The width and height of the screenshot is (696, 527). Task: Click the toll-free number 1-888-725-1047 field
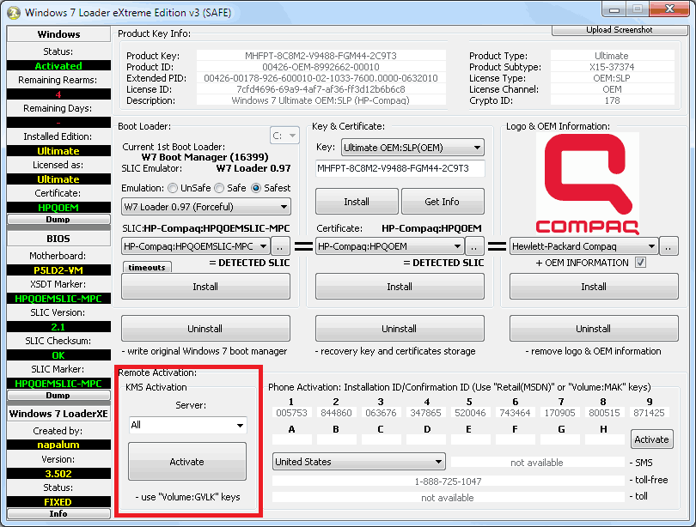click(x=449, y=482)
